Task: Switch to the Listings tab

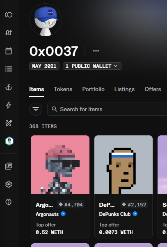Action: point(124,89)
